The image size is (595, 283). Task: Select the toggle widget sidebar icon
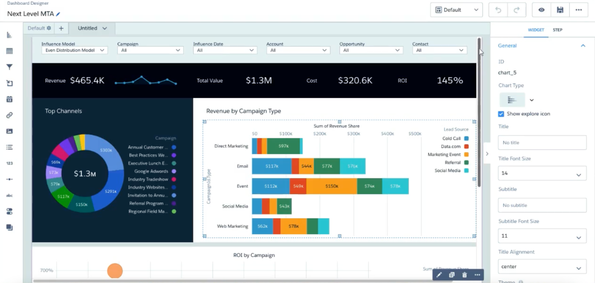[x=10, y=211]
